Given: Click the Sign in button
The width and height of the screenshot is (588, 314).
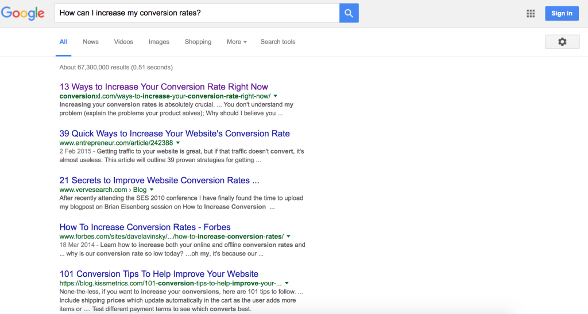Looking at the screenshot, I should pos(562,14).
